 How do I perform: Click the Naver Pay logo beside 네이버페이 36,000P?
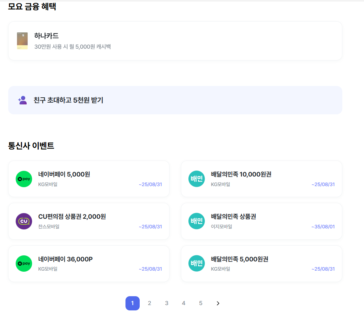24,263
